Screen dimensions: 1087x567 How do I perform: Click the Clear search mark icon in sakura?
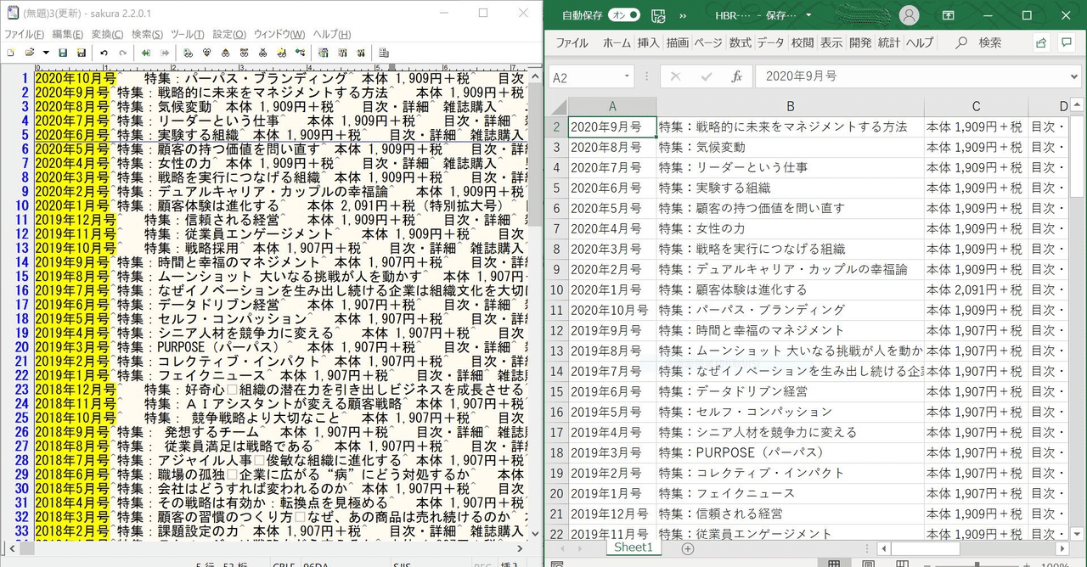coord(262,53)
